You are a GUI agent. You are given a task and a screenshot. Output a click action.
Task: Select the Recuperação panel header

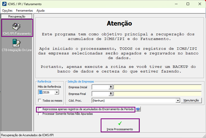[17, 17]
